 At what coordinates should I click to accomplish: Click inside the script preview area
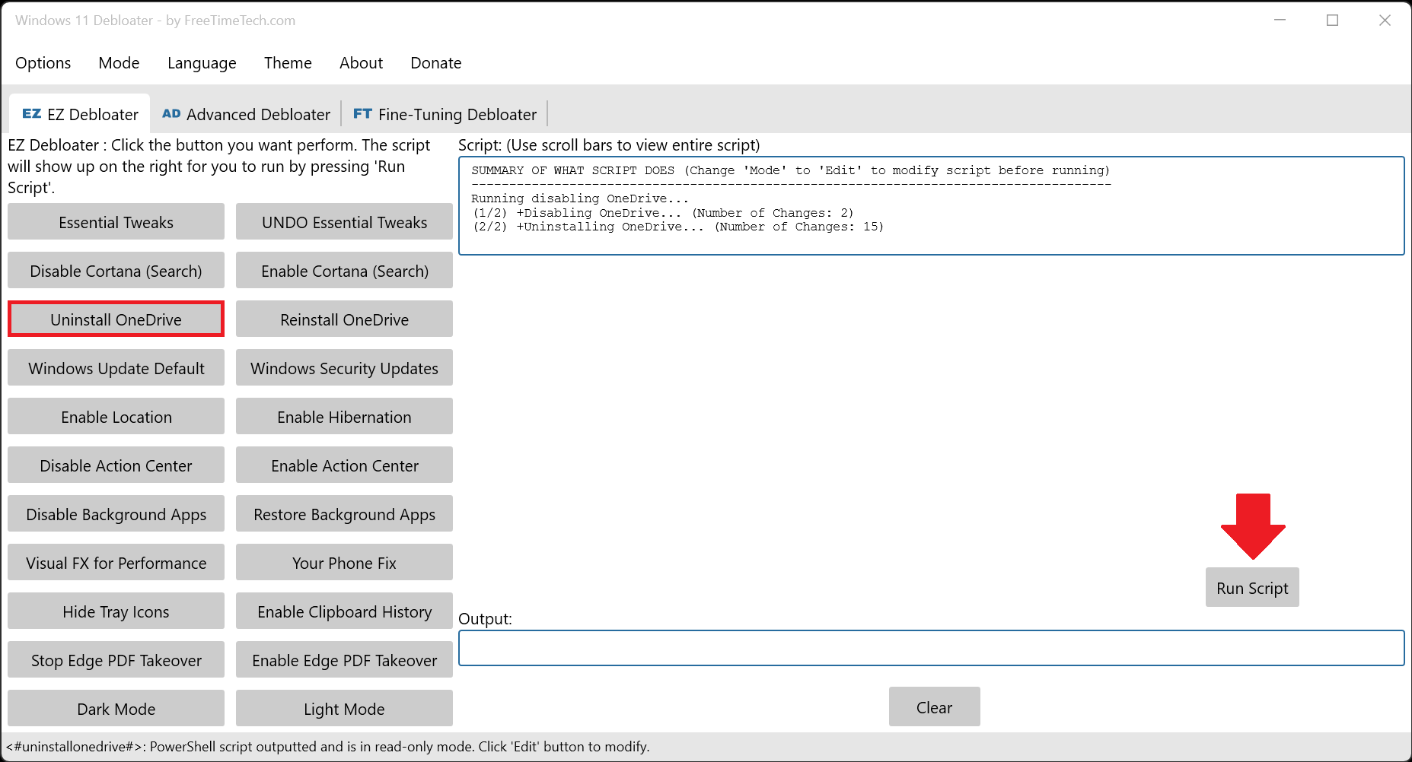(x=929, y=205)
